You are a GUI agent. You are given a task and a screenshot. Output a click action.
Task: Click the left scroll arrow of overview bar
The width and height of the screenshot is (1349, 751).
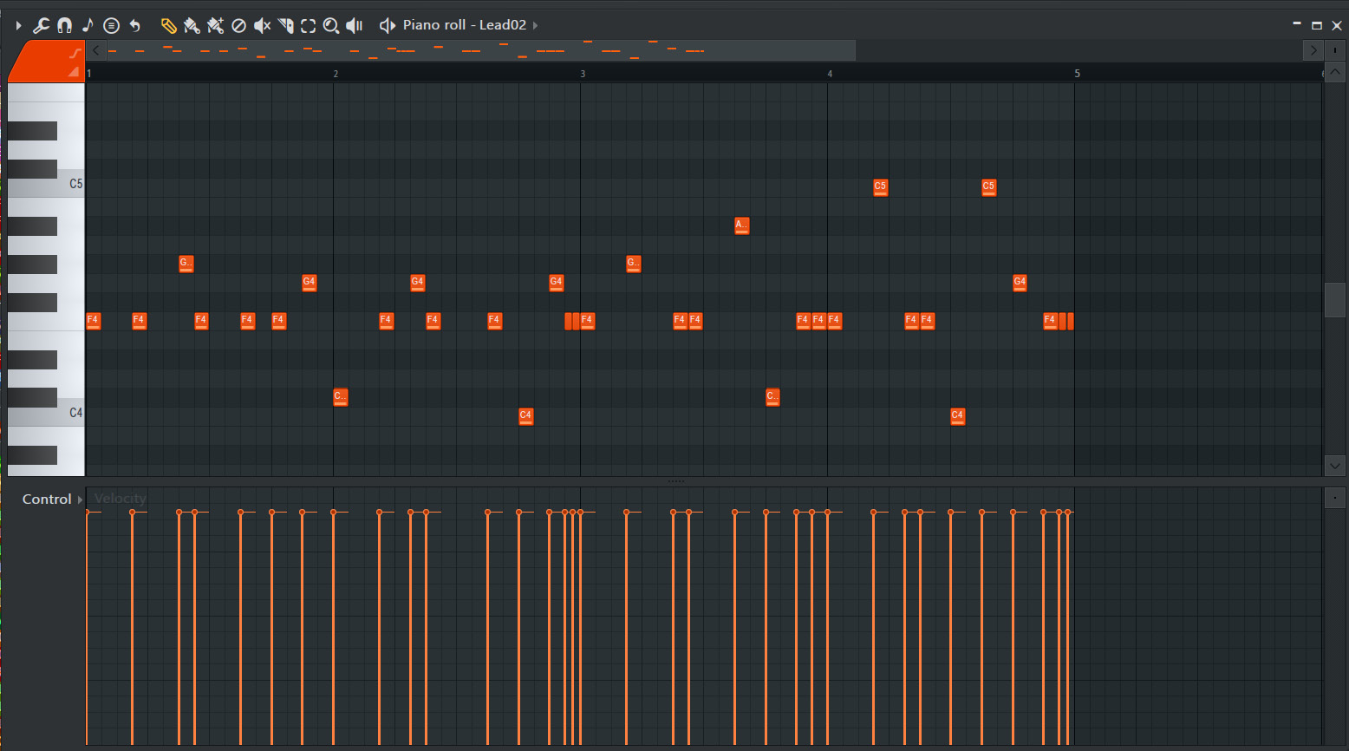coord(96,50)
